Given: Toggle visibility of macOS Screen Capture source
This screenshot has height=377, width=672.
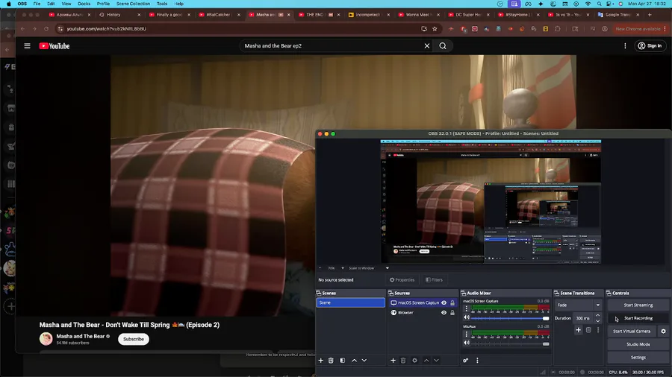Looking at the screenshot, I should (x=444, y=302).
